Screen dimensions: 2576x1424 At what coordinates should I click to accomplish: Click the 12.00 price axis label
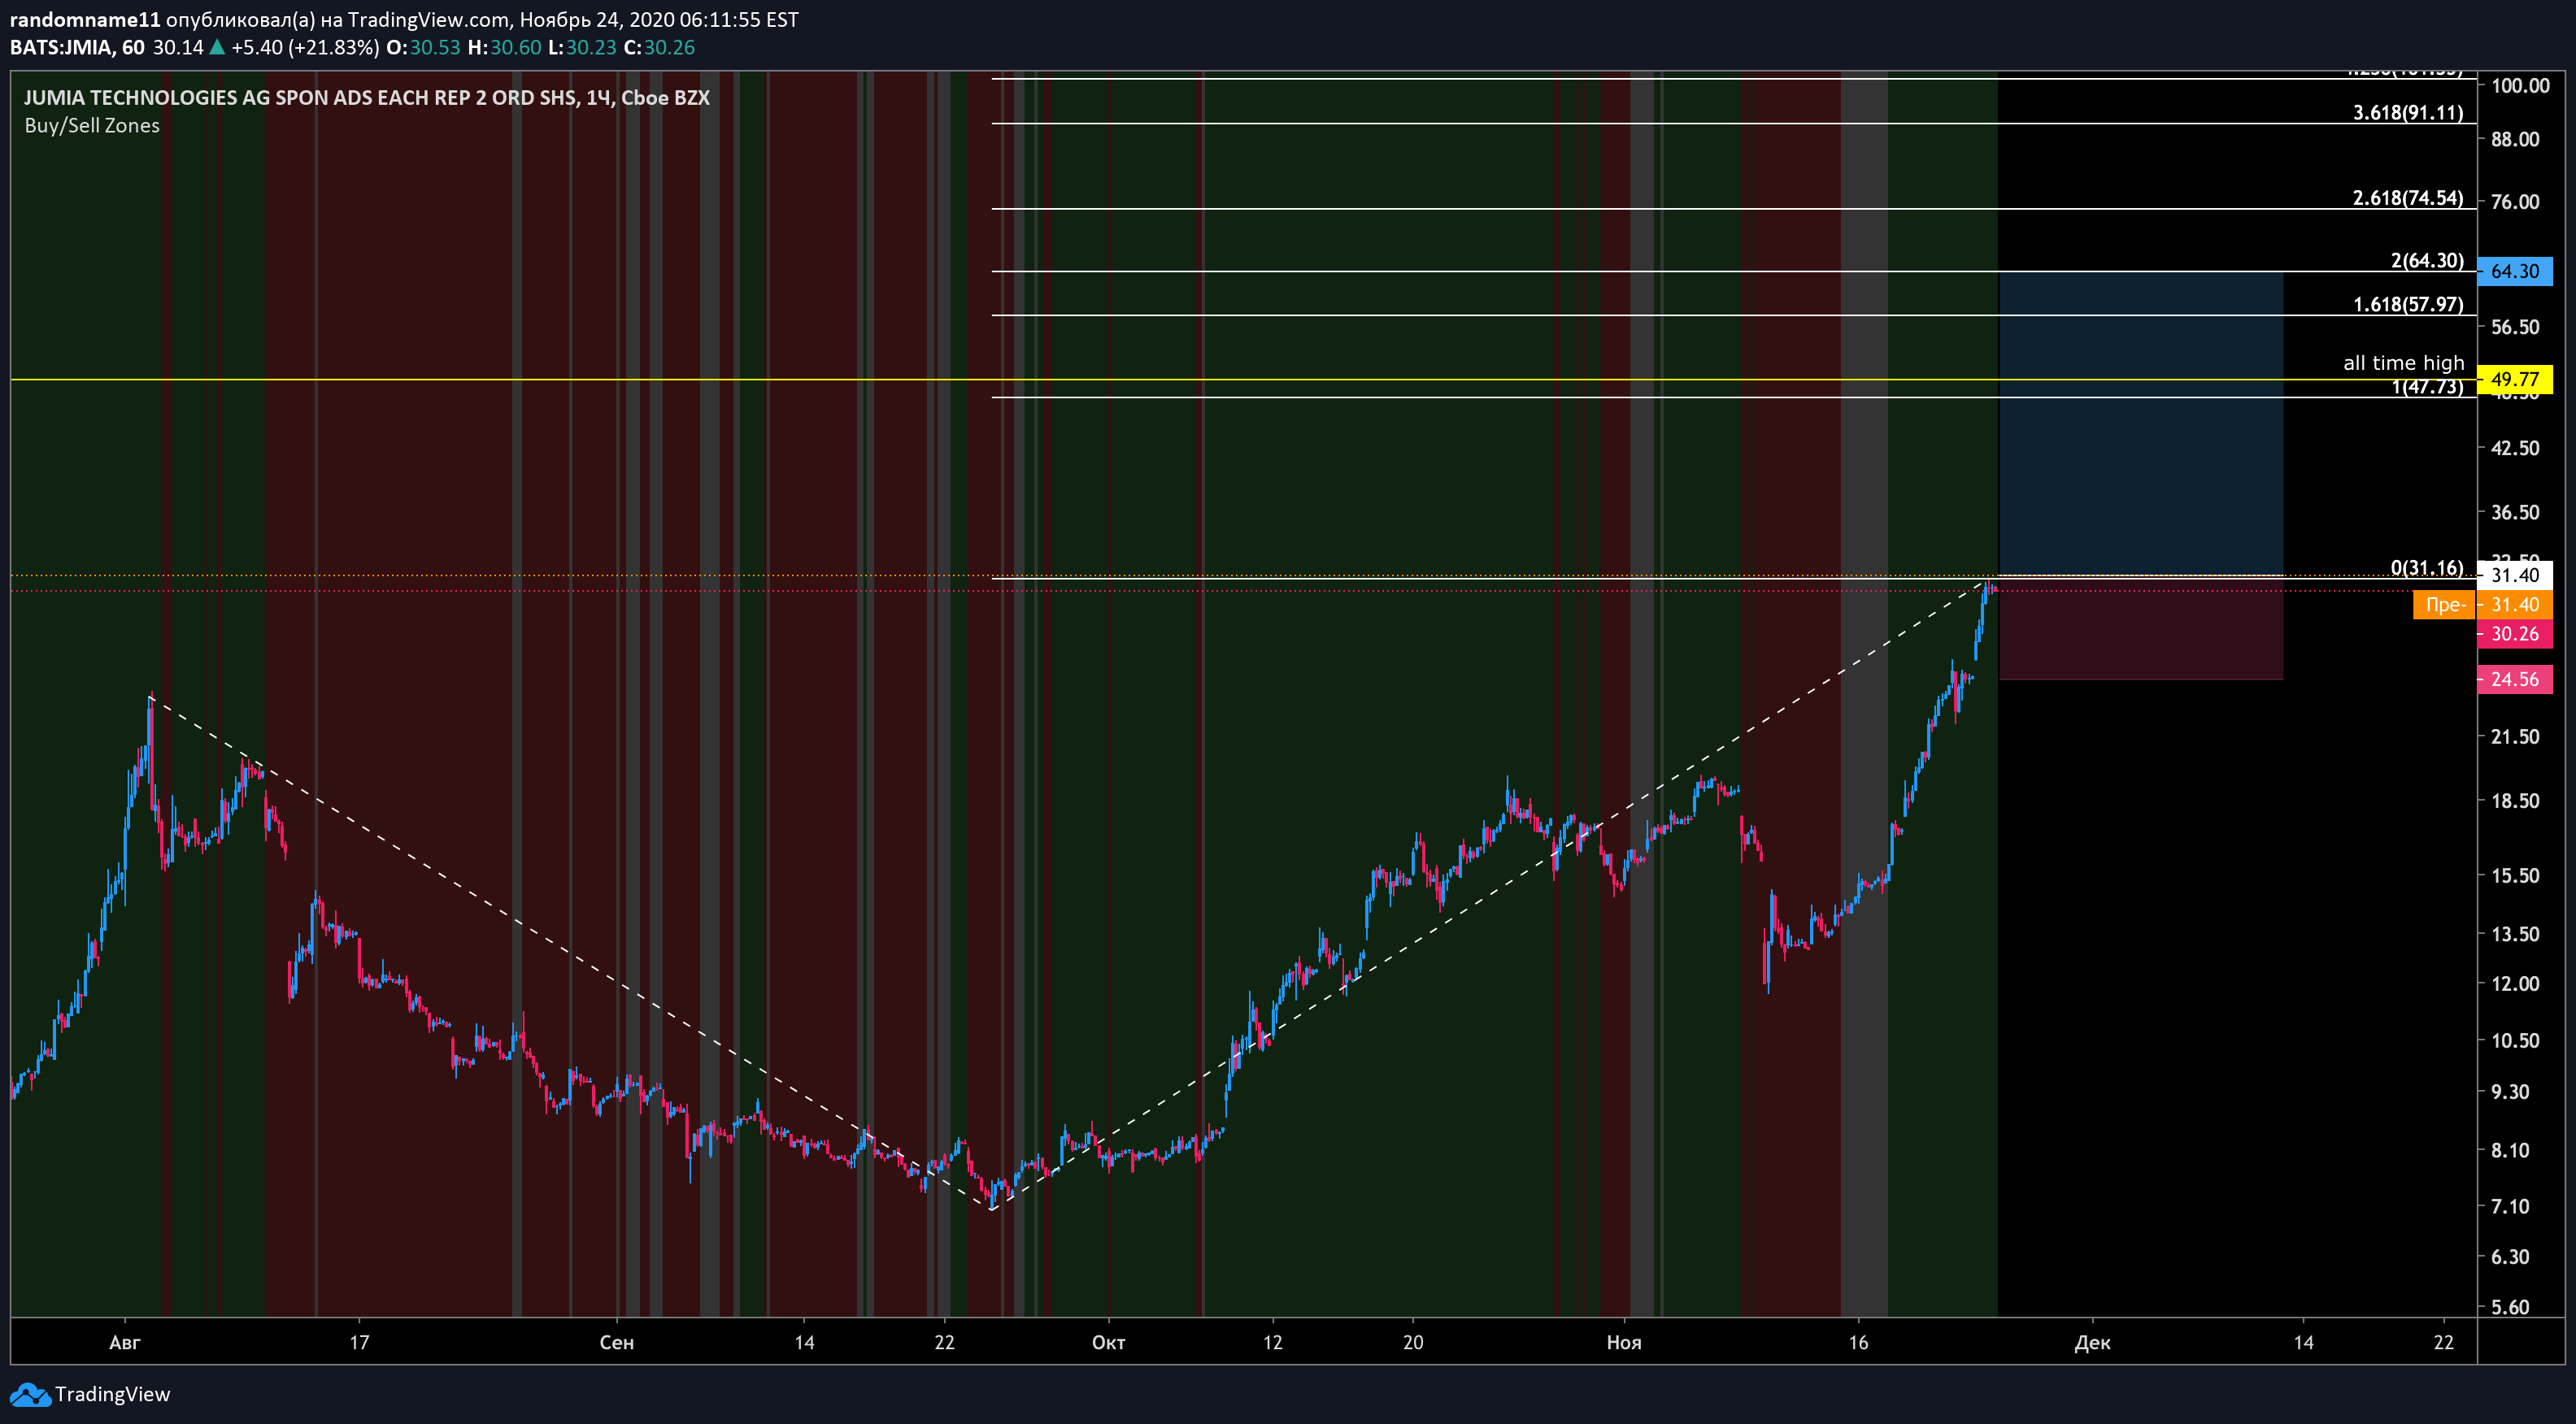coord(2515,983)
